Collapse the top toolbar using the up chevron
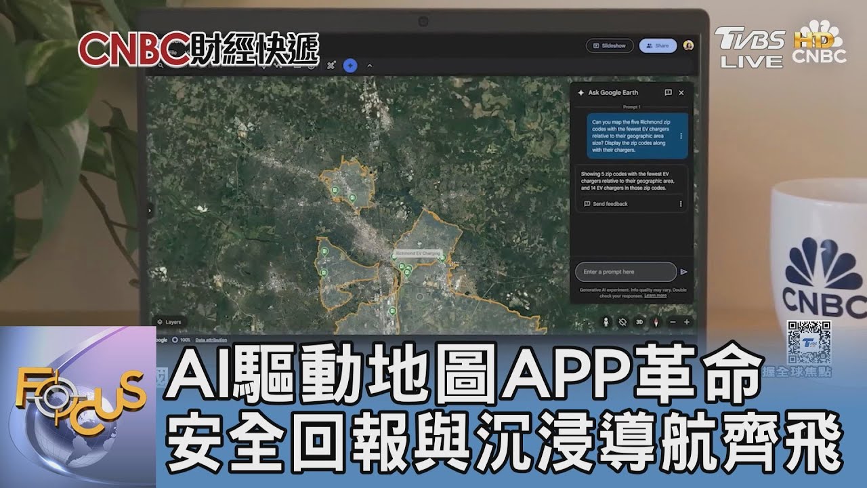Image resolution: width=867 pixels, height=488 pixels. pyautogui.click(x=370, y=65)
